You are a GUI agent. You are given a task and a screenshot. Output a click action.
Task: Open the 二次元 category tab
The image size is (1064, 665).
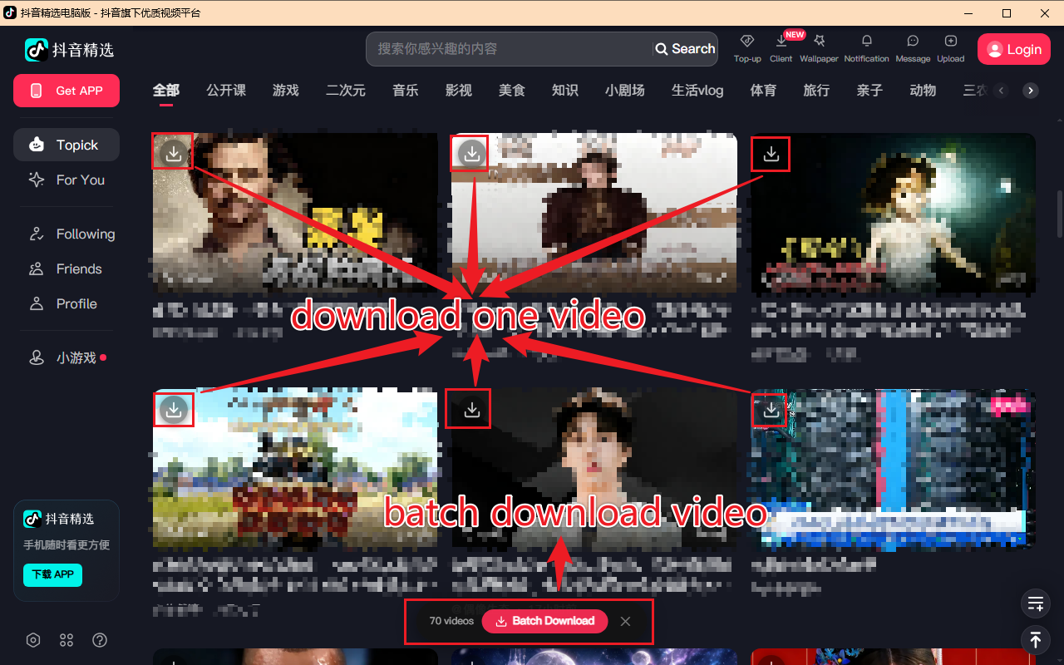pyautogui.click(x=346, y=90)
